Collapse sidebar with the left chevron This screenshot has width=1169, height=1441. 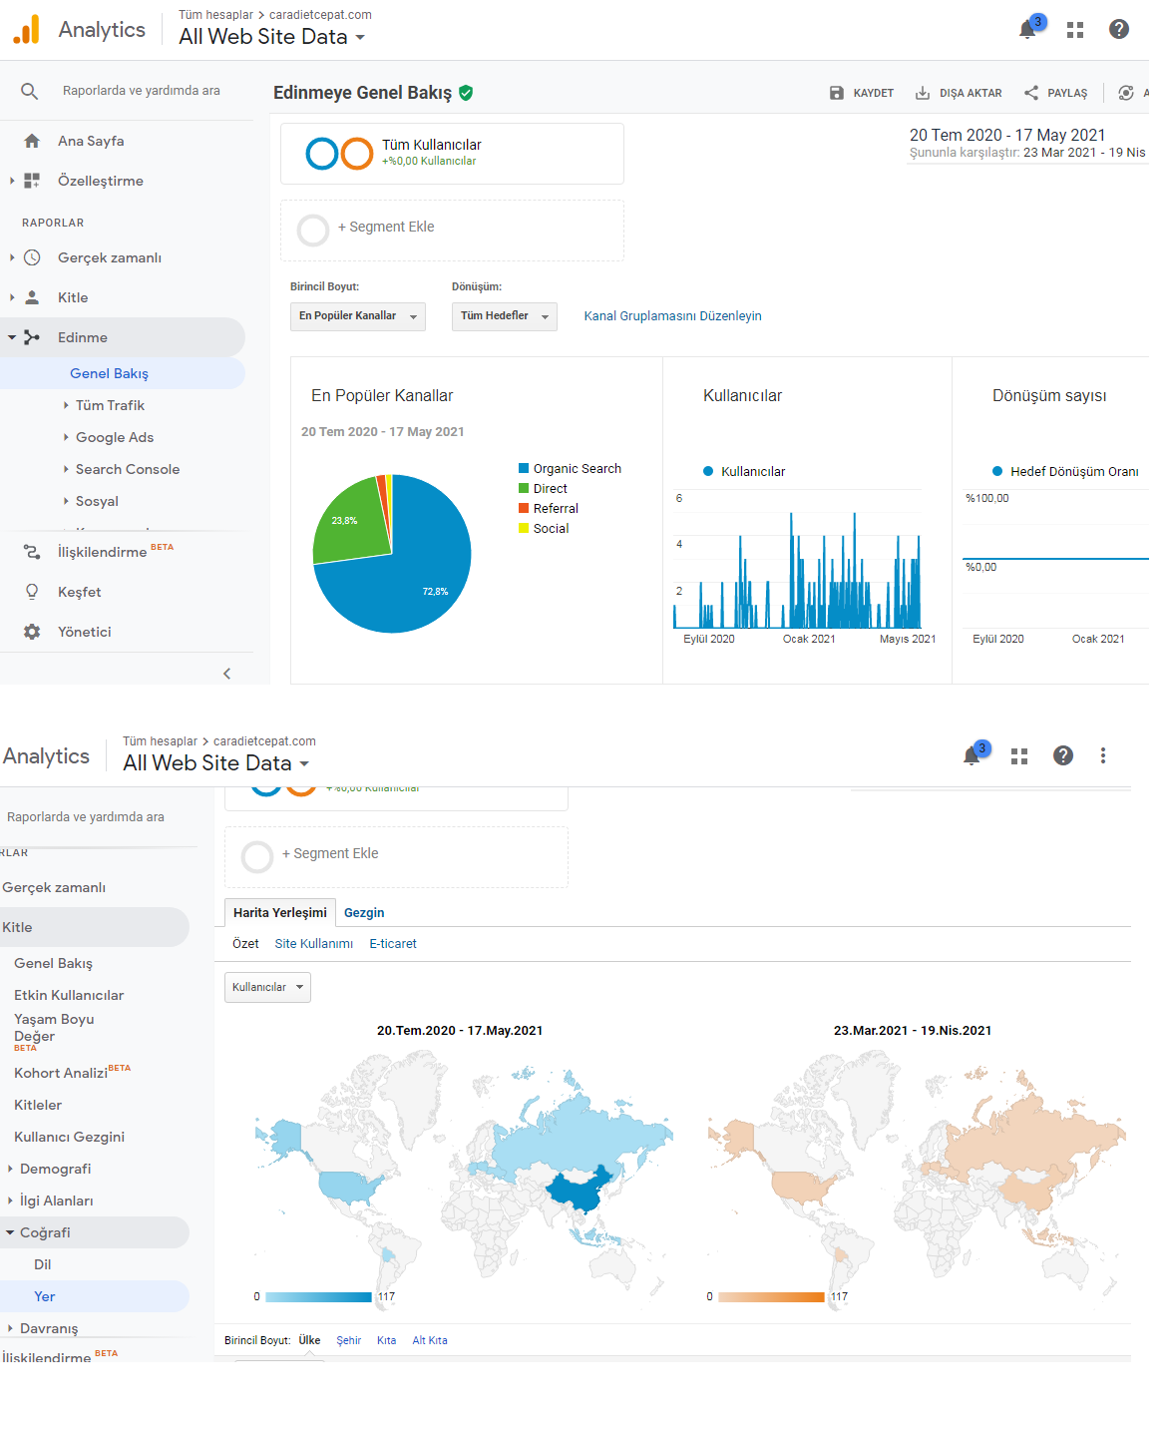[x=227, y=674]
